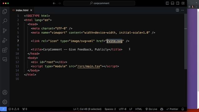Click Ln 7, Col 49 go-to-line indicator
The image size is (199, 112).
click(87, 109)
